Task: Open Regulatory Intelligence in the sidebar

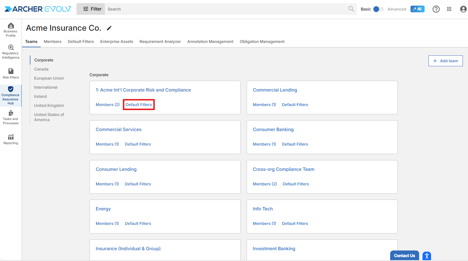Action: click(x=11, y=52)
